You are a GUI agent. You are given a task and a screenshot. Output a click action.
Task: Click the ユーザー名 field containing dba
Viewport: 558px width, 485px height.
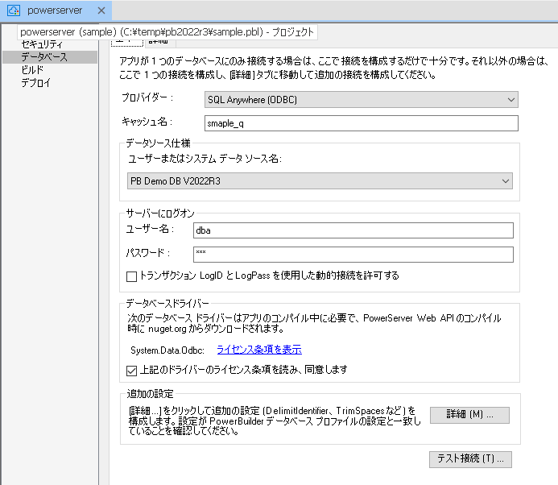click(353, 230)
